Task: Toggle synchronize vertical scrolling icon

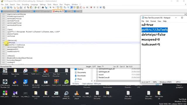Action: (x=58, y=7)
